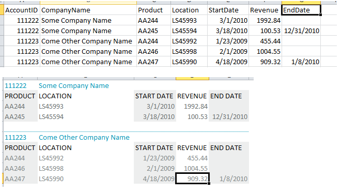Click gray LS45993 in the report
The width and height of the screenshot is (342, 192).
(x=51, y=107)
